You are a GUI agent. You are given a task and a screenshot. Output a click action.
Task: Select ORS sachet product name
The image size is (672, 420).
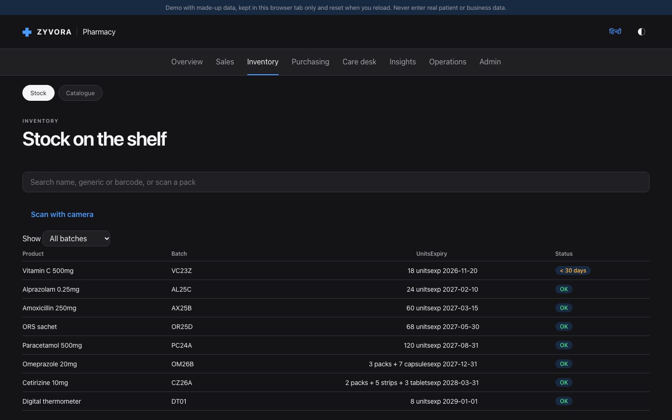(40, 327)
